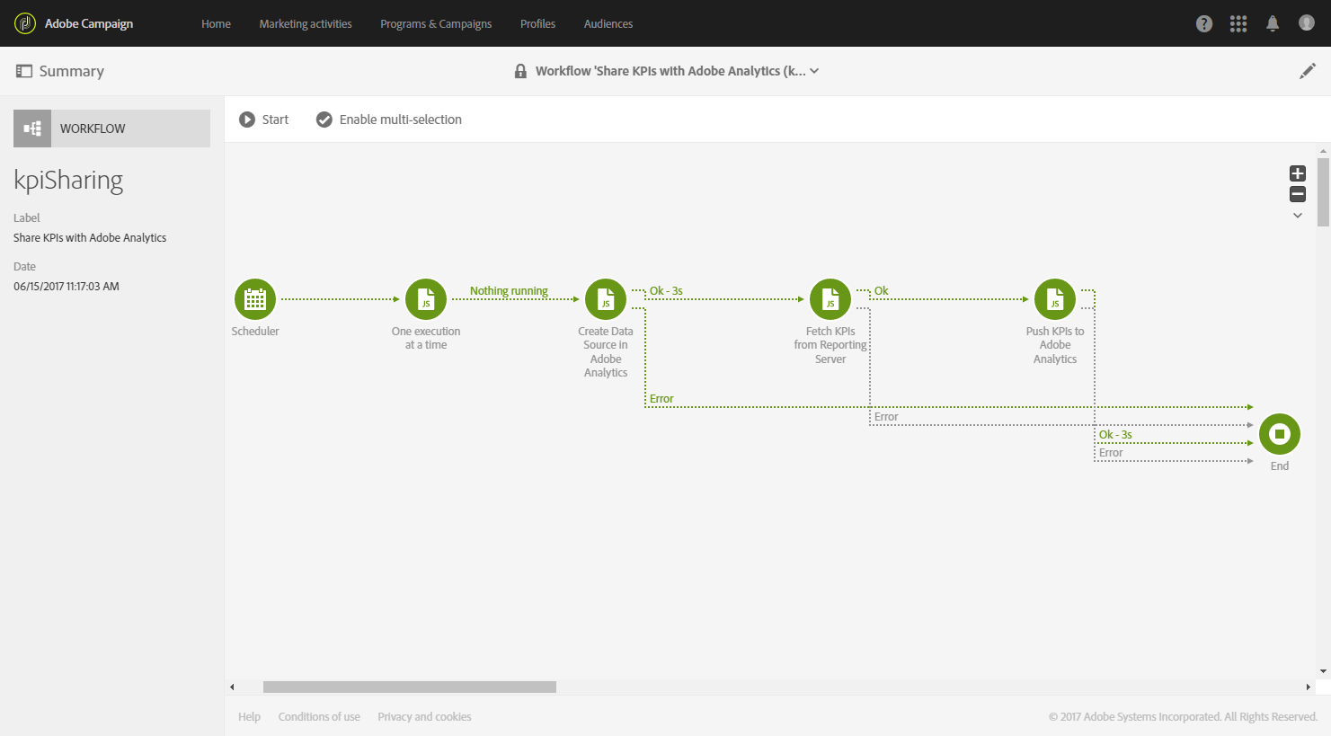Viewport: 1331px width, 736px height.
Task: Click the 'kpiSharing' workflow ID text
Action: tap(68, 181)
